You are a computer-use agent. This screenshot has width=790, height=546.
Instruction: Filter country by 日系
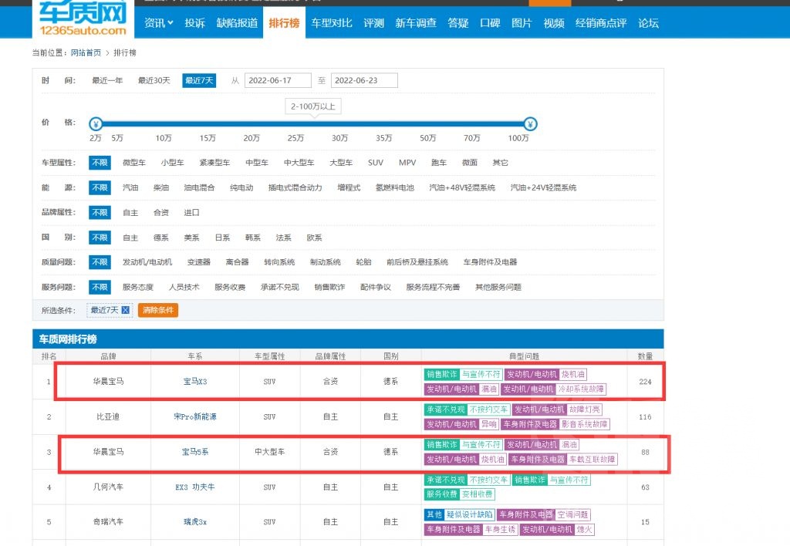[222, 238]
